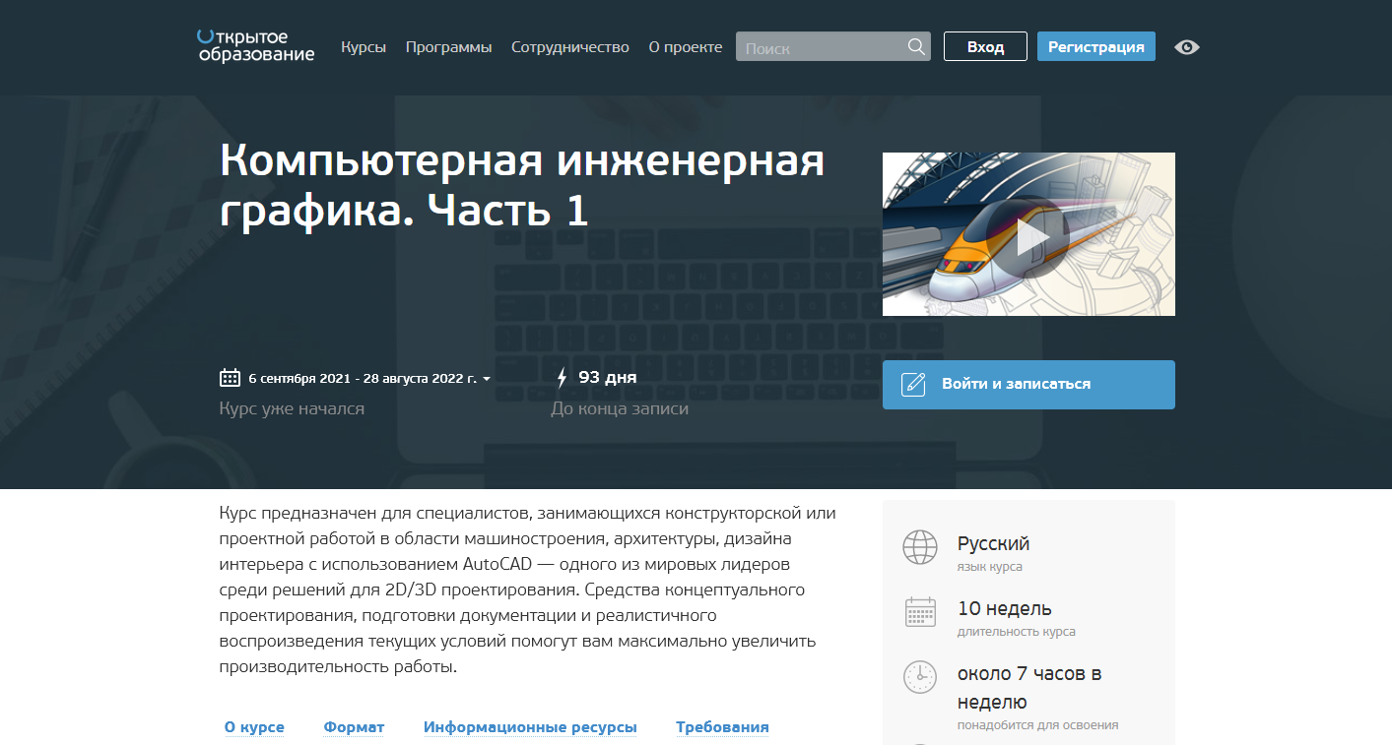Viewport: 1392px width, 745px height.
Task: Click the calendar icon beside 10 недель
Action: point(919,611)
